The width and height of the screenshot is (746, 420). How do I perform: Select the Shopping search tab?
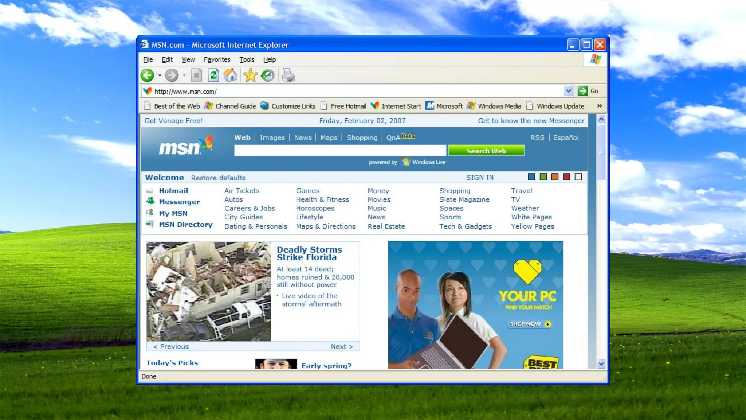pyautogui.click(x=362, y=138)
